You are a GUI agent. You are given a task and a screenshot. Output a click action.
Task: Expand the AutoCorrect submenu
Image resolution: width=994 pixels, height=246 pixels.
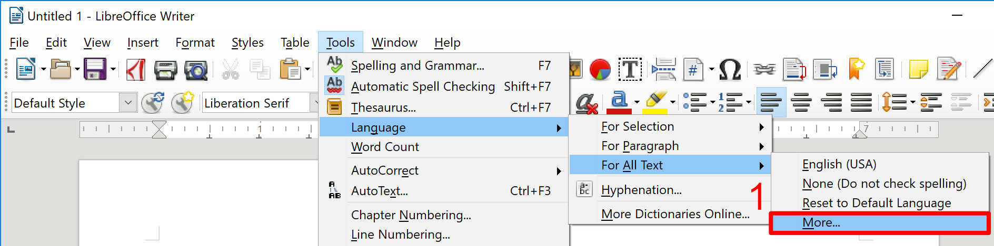(444, 170)
